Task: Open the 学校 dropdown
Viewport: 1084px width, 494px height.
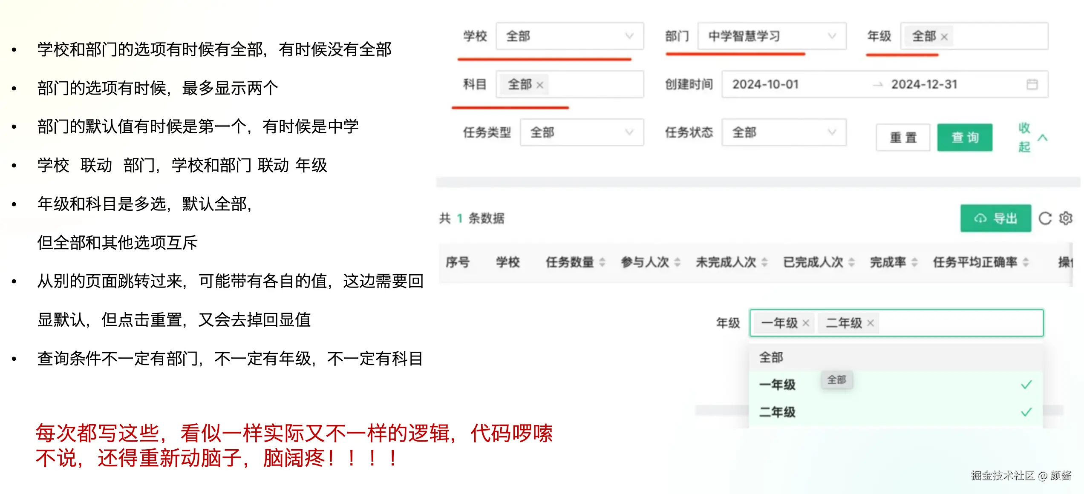Action: click(x=569, y=36)
